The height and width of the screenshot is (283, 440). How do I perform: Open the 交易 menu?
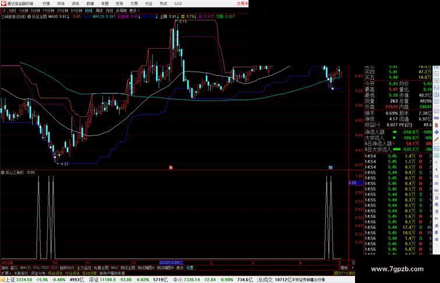click(x=134, y=3)
